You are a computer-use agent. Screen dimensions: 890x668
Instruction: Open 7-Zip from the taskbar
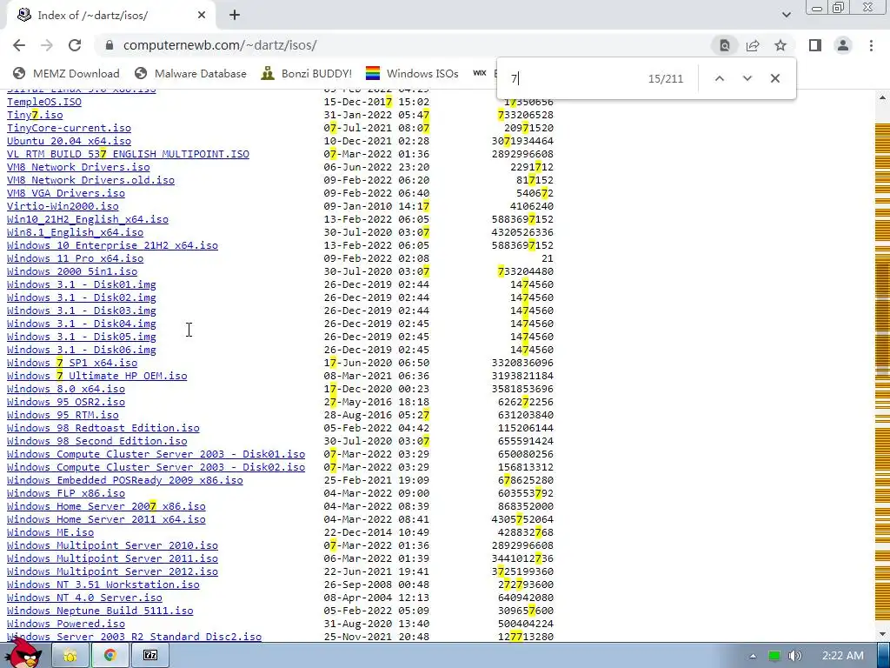(149, 656)
